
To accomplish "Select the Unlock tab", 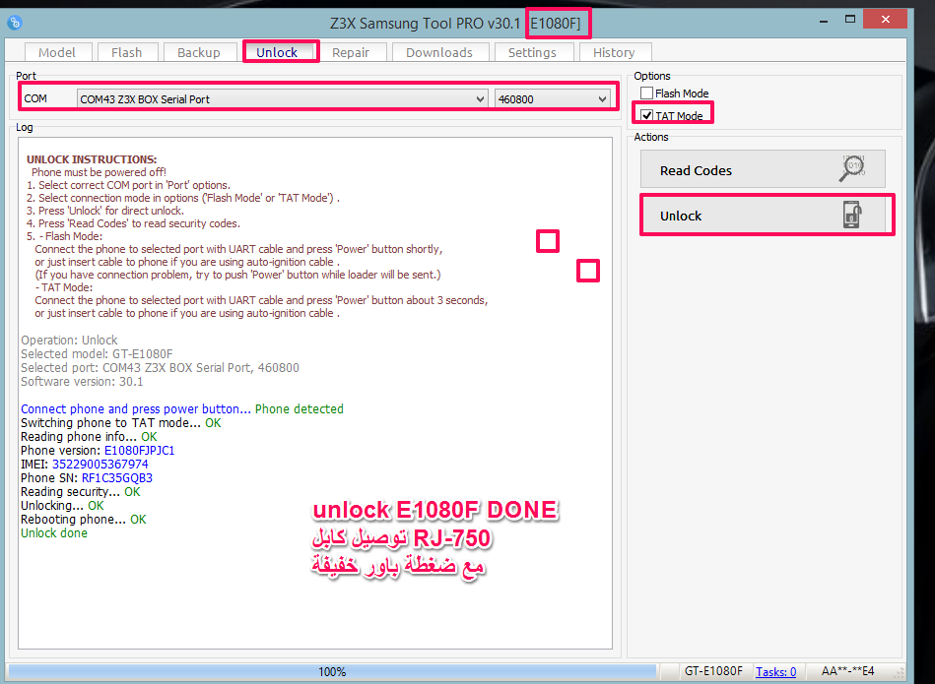I will pos(277,52).
